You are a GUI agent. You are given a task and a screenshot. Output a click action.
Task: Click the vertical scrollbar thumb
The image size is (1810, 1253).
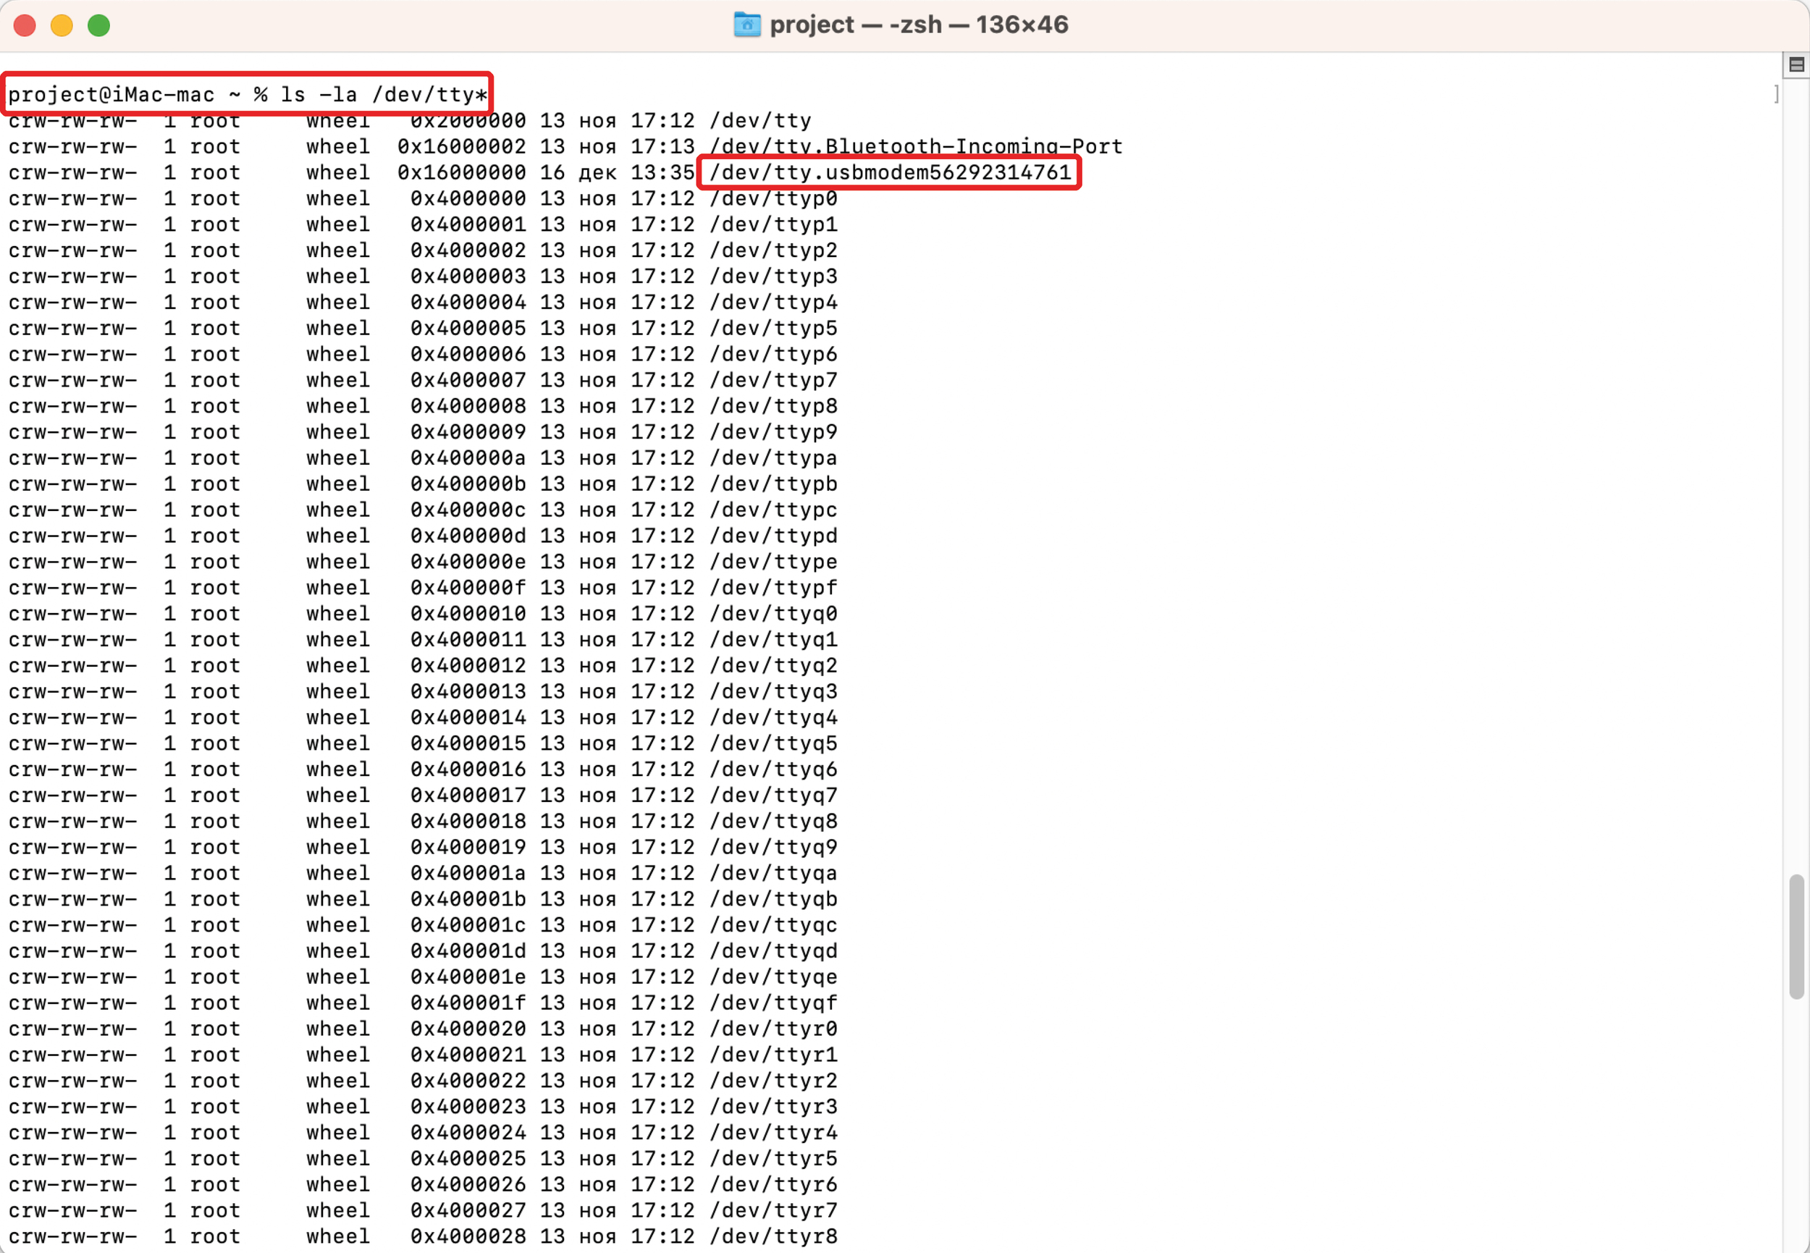[x=1796, y=936]
